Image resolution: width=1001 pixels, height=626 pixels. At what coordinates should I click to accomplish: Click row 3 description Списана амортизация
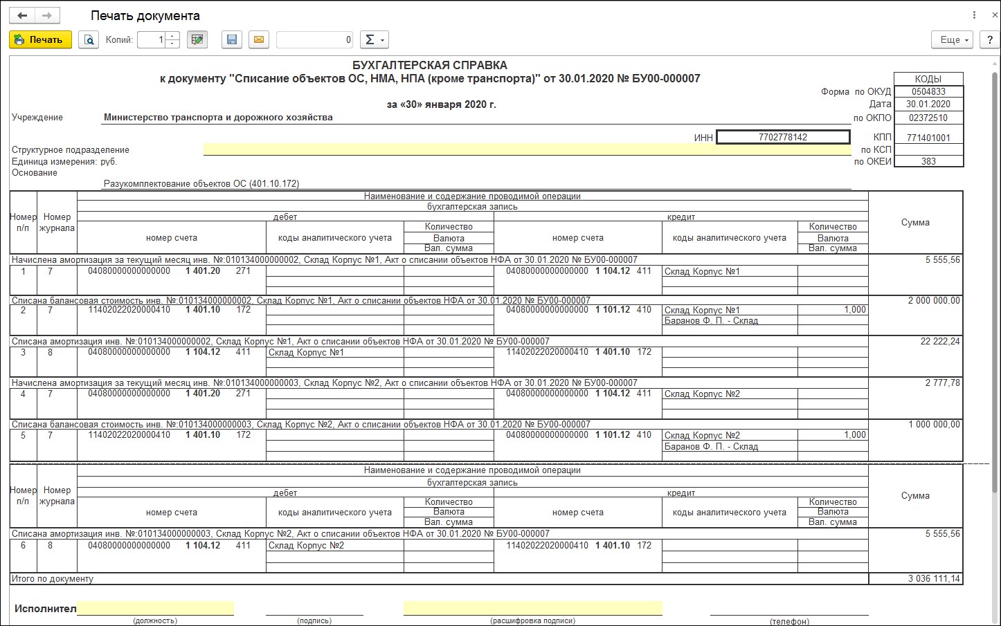[280, 342]
